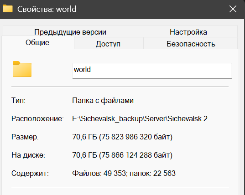
Task: Click the small folder icon in title bar
Action: 8,8
